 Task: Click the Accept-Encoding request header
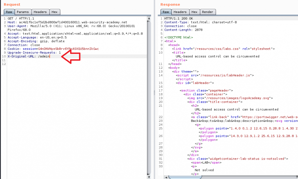tap(36, 41)
